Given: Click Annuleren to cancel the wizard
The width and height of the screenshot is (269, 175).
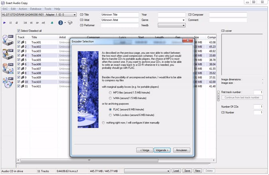Looking at the screenshot, I should coord(182,150).
